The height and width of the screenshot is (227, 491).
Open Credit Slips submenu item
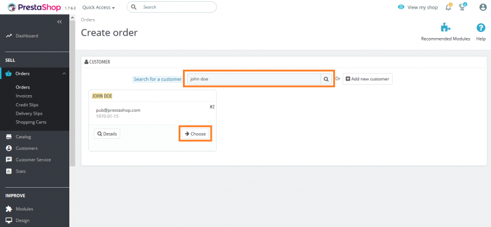click(27, 104)
